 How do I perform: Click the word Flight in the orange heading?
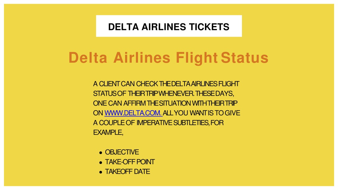point(197,58)
